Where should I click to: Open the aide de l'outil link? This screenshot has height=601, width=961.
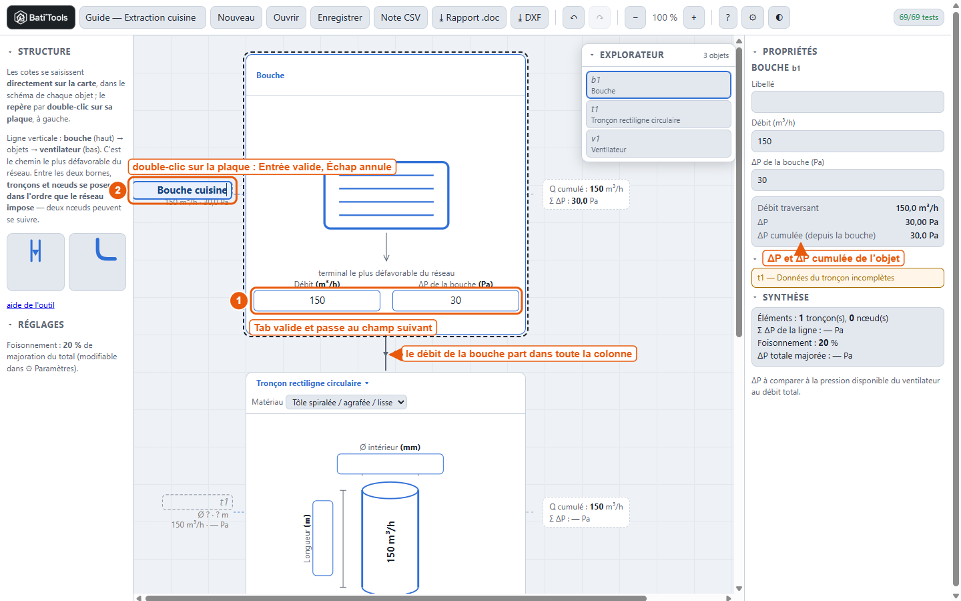(31, 305)
